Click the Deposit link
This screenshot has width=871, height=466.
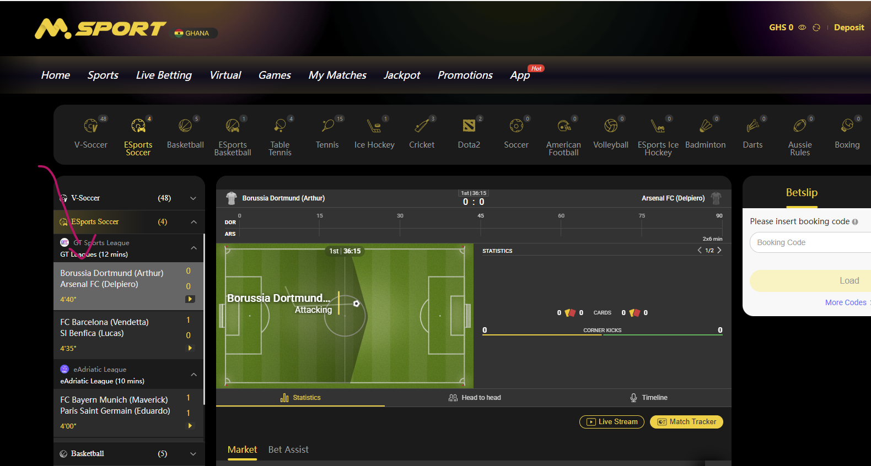point(849,28)
